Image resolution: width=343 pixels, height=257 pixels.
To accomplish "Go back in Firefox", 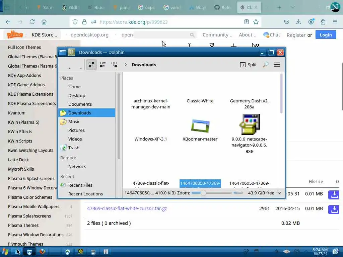I will pyautogui.click(x=8, y=22).
